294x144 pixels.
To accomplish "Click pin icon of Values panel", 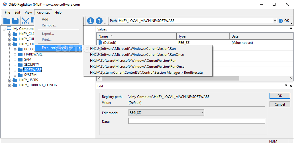I will click(x=291, y=29).
